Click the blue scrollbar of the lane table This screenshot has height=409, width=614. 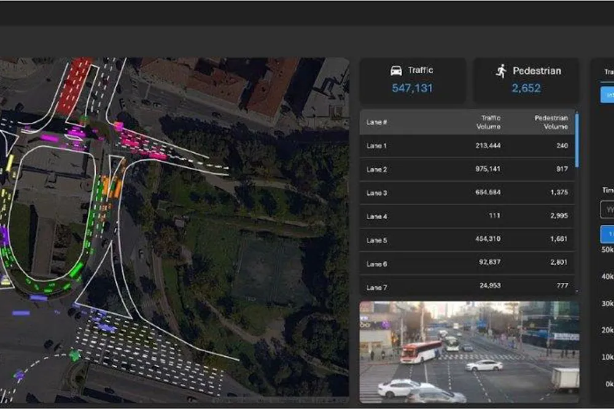pos(577,140)
